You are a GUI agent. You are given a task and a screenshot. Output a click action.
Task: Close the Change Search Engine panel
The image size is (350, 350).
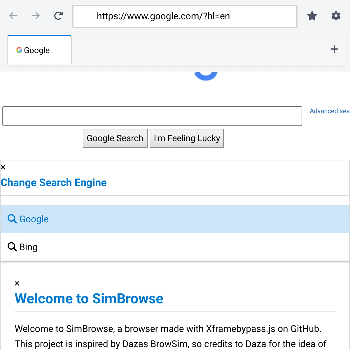3,167
